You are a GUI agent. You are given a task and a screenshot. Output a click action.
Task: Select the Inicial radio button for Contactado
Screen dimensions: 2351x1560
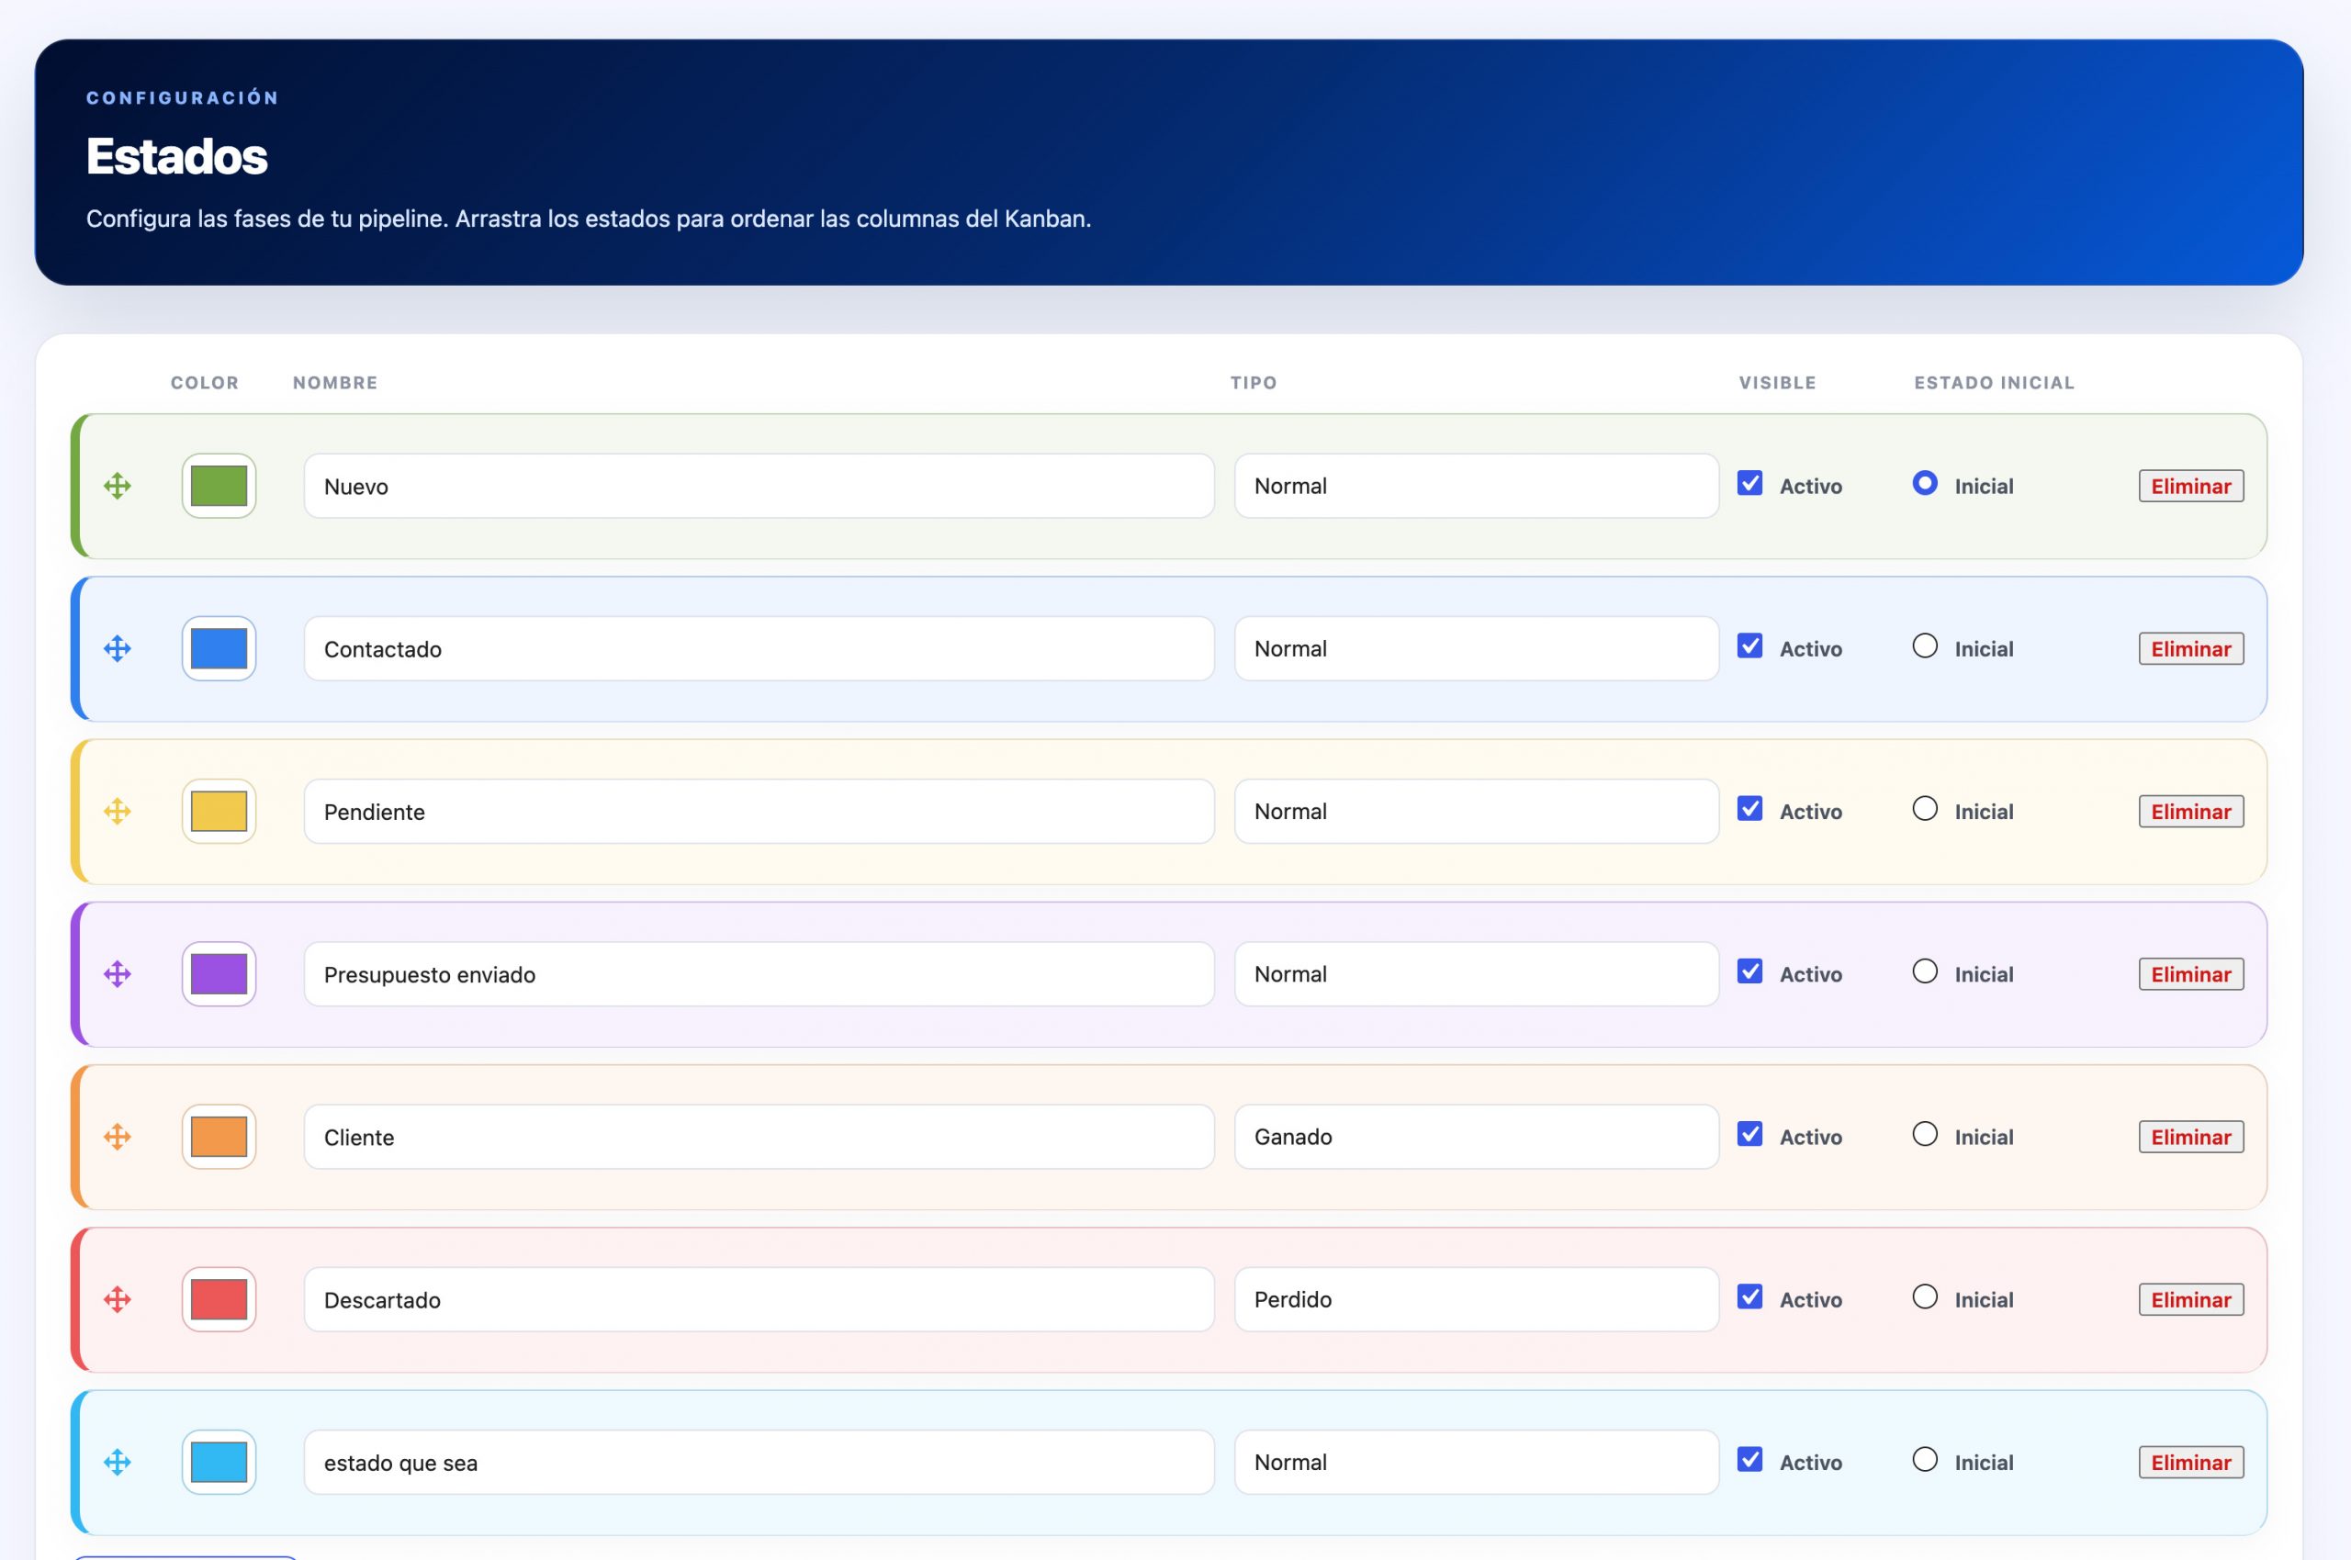tap(1925, 645)
